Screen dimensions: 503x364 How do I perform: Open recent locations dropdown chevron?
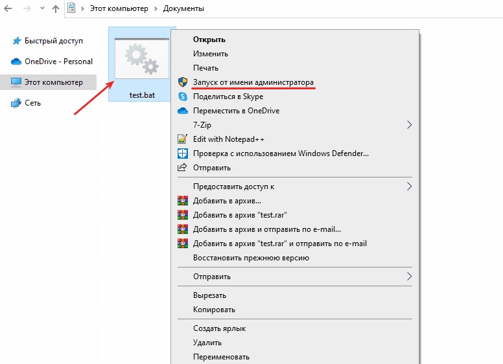click(42, 8)
